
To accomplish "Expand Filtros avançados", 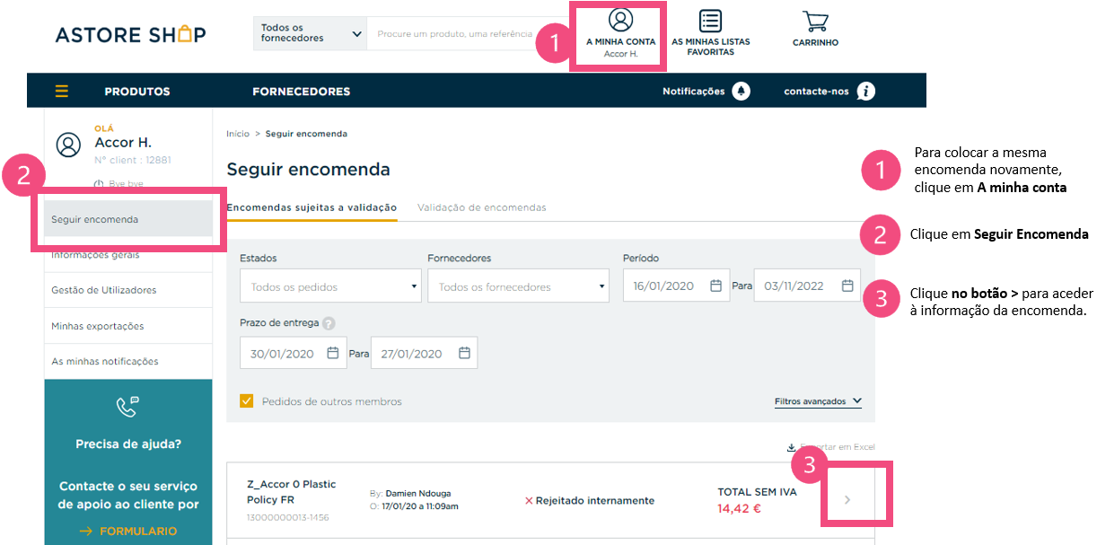I will 818,401.
